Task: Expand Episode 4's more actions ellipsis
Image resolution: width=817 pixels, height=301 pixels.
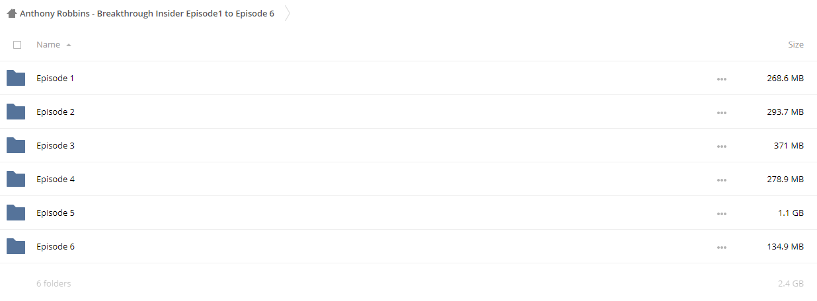Action: (x=721, y=180)
